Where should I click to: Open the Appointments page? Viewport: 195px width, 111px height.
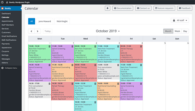pos(7,21)
